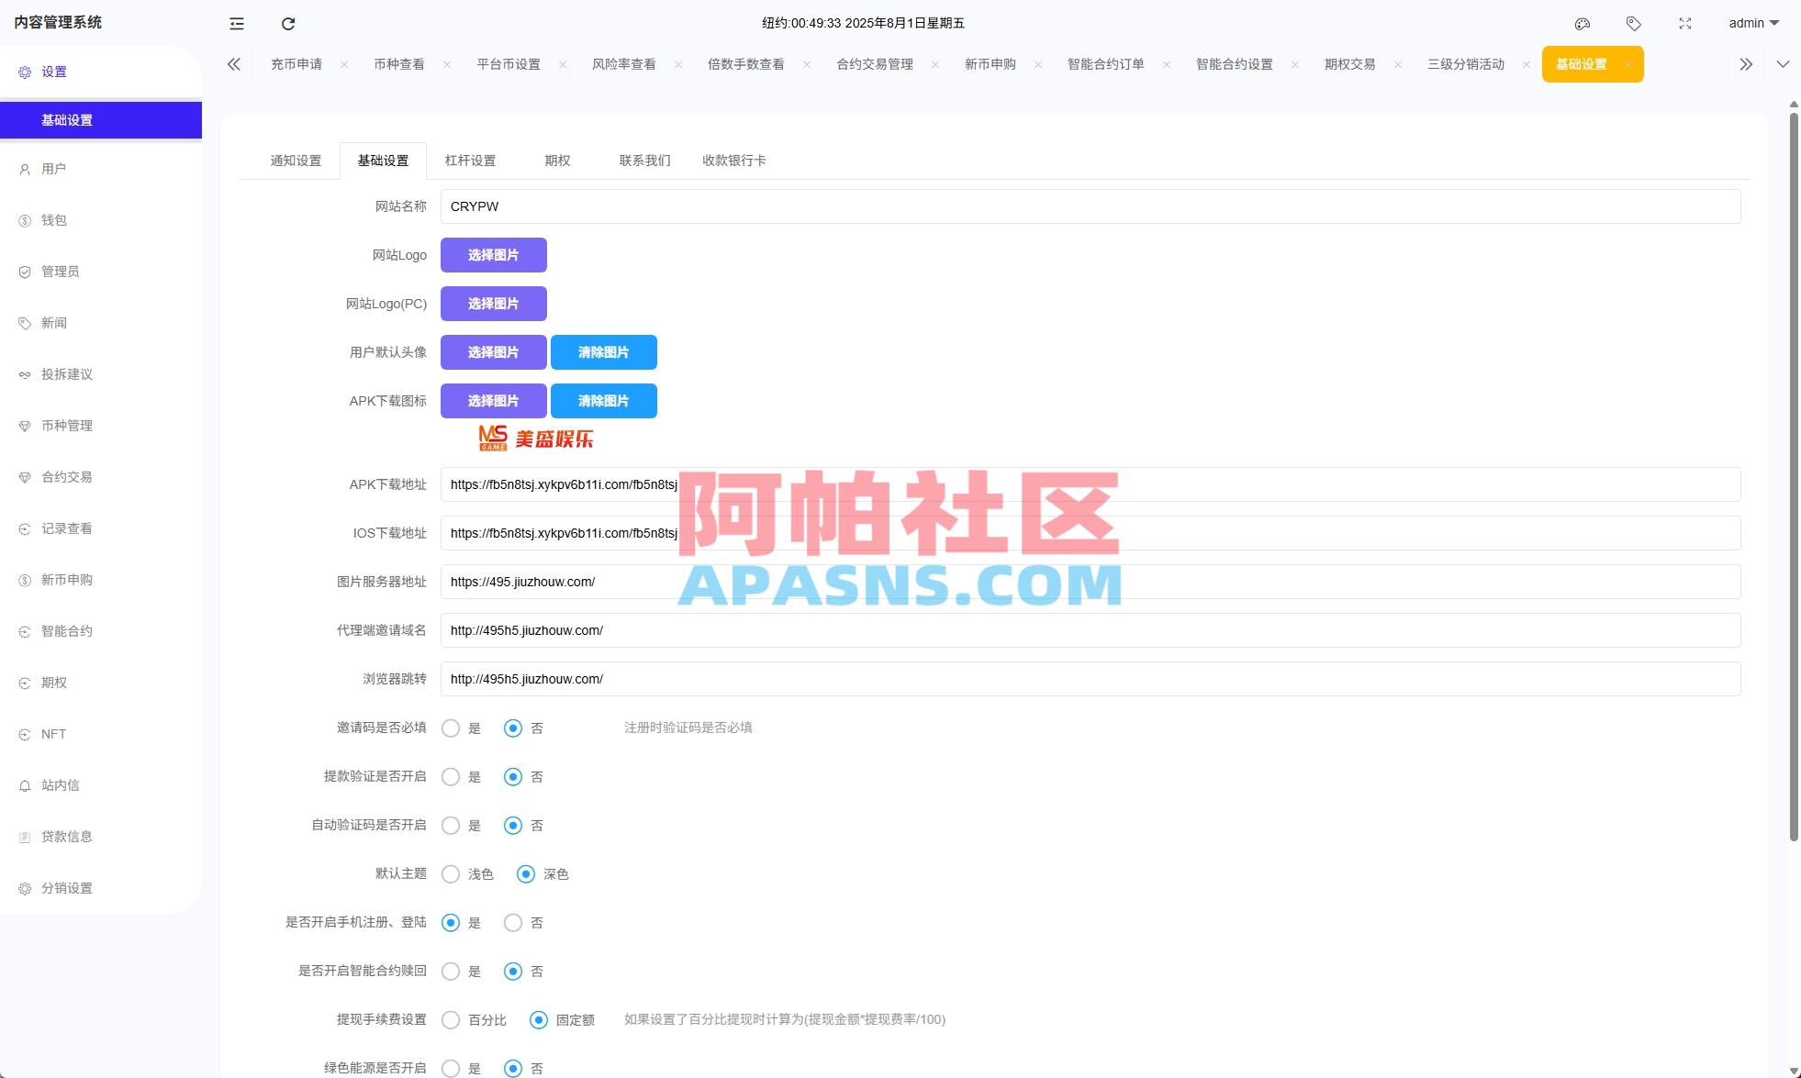The height and width of the screenshot is (1078, 1801).
Task: Click 选择图片 for 网站Logo(PC)
Action: pos(494,304)
